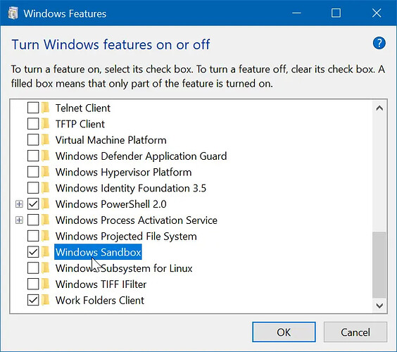Viewport: 397px width, 352px height.
Task: Click the scrollbar up arrow
Action: tap(379, 108)
